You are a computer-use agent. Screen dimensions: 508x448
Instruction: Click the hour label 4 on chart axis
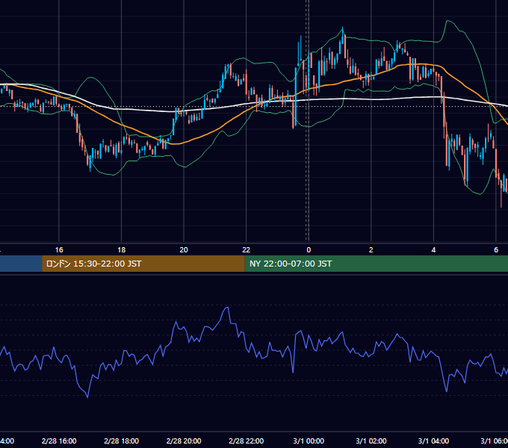(x=433, y=250)
